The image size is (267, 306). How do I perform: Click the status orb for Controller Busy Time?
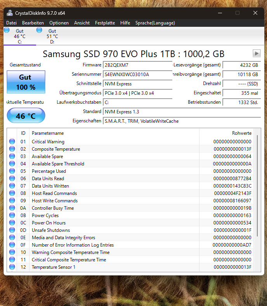12,208
